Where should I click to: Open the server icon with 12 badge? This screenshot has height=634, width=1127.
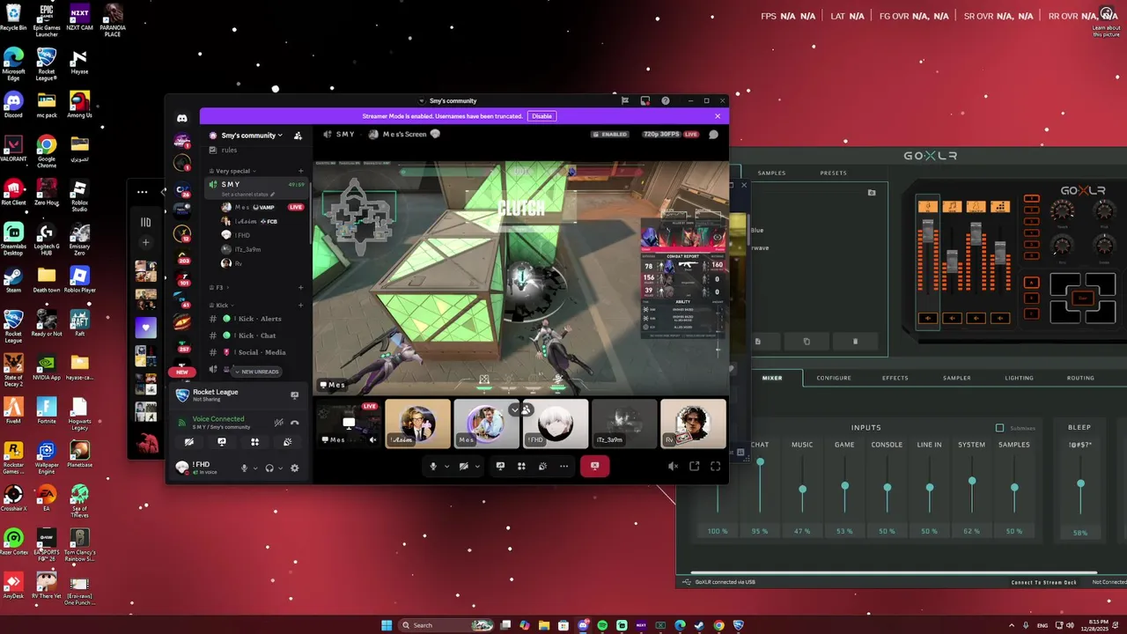(182, 233)
